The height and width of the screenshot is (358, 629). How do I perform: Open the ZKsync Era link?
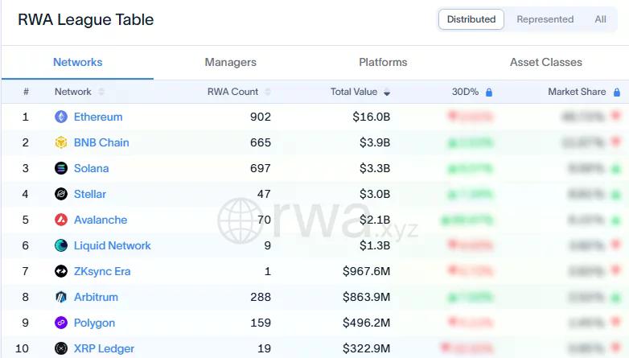click(102, 271)
